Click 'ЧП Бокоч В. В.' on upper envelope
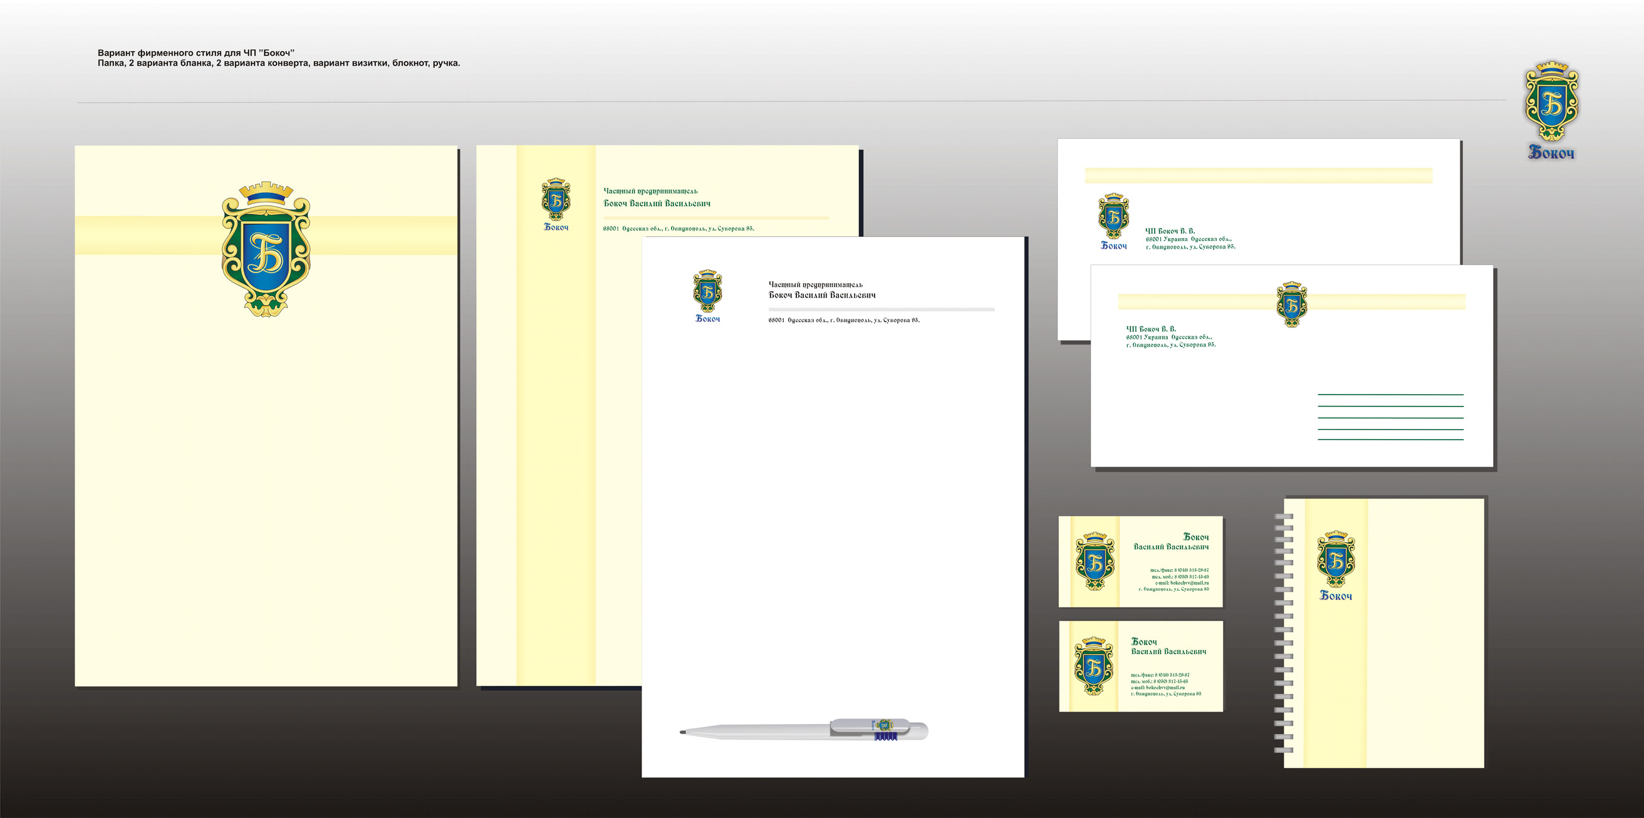 (1169, 231)
